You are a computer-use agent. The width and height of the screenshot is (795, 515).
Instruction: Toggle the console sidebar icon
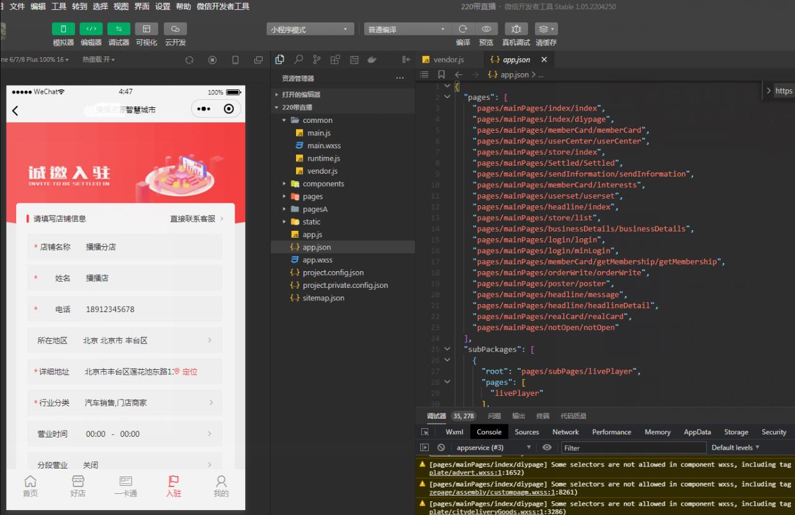[425, 447]
